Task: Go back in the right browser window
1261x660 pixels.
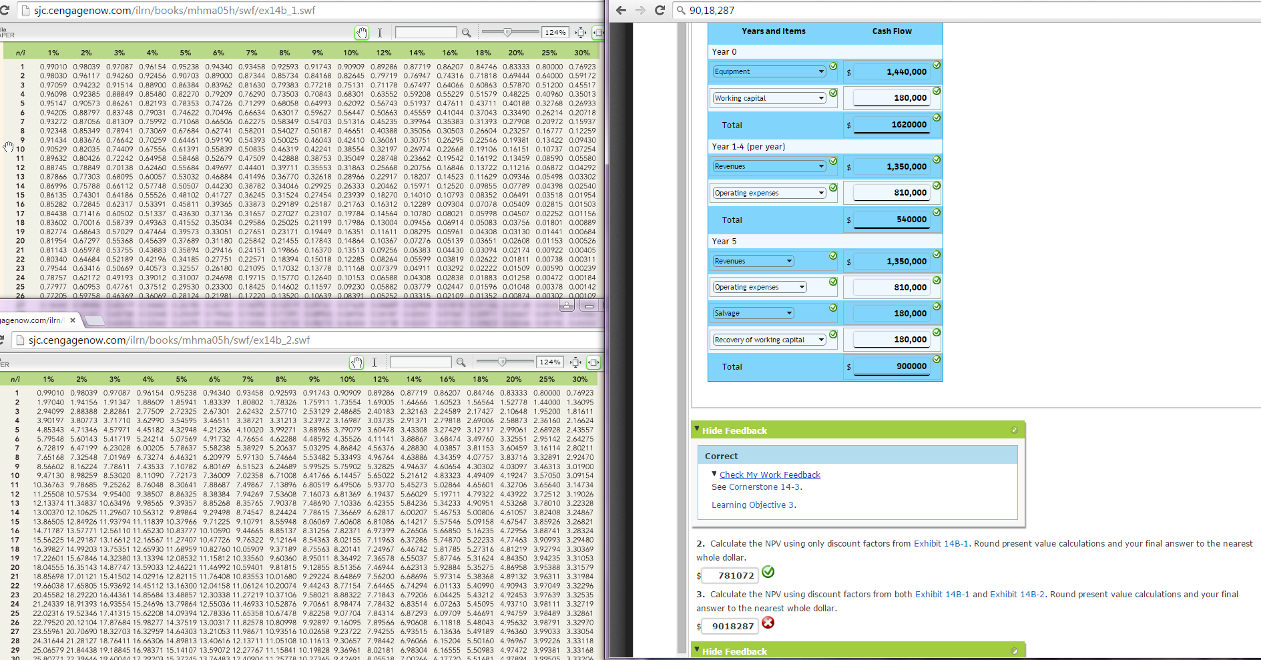Action: [621, 10]
